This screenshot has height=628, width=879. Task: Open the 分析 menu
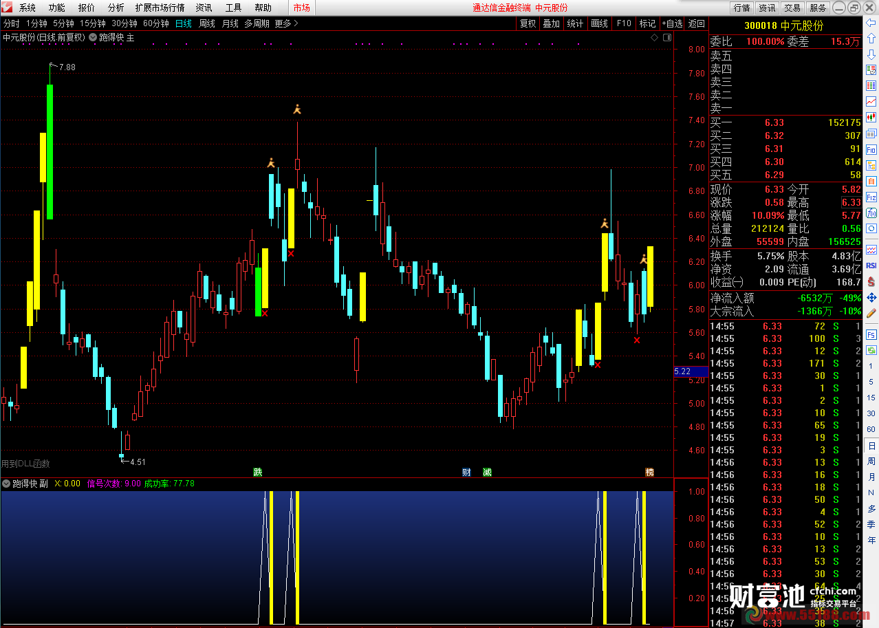116,8
